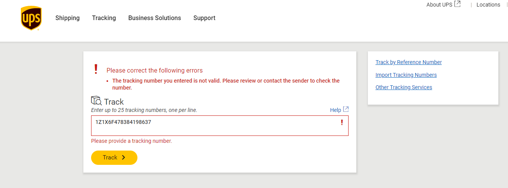
Task: Click the external link icon beside Help
Action: [346, 109]
